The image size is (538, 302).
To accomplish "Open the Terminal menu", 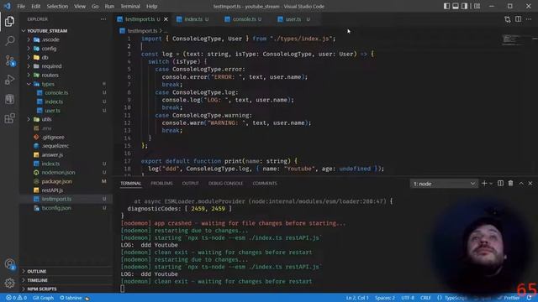I will coord(130,6).
